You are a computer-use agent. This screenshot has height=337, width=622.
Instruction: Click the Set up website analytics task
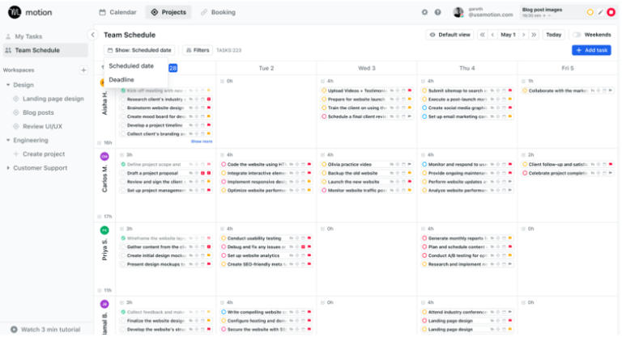click(x=266, y=256)
